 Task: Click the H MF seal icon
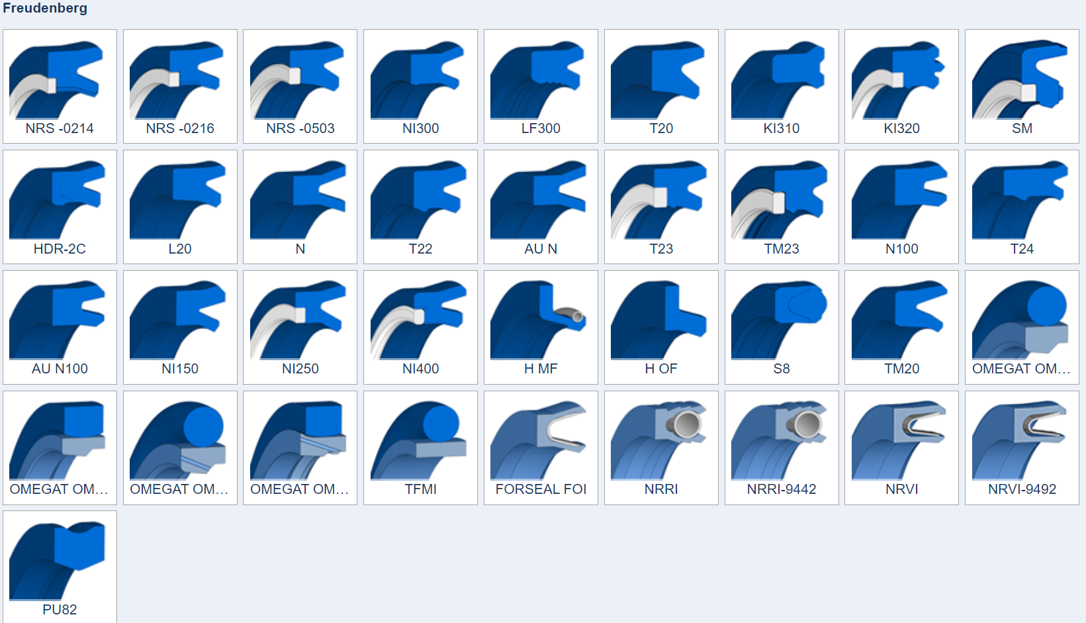click(x=541, y=327)
